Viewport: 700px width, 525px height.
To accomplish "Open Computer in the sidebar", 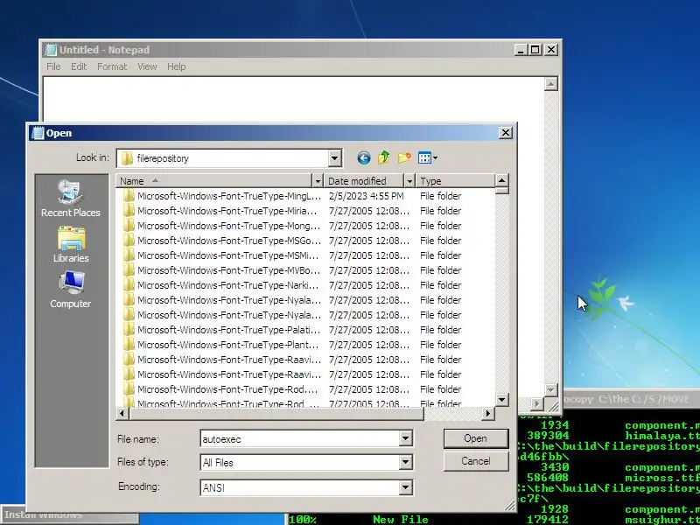I will (71, 290).
